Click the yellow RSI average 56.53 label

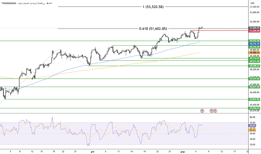click(253, 130)
